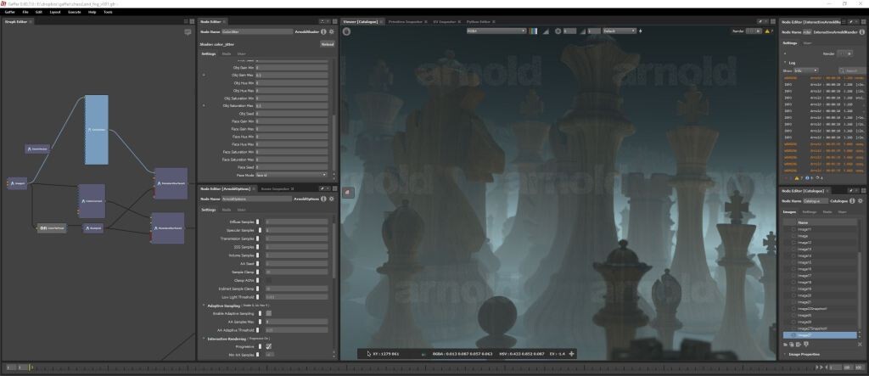Click the viewer exposure circle icon
Viewport: 869px width, 376px height.
[558, 31]
